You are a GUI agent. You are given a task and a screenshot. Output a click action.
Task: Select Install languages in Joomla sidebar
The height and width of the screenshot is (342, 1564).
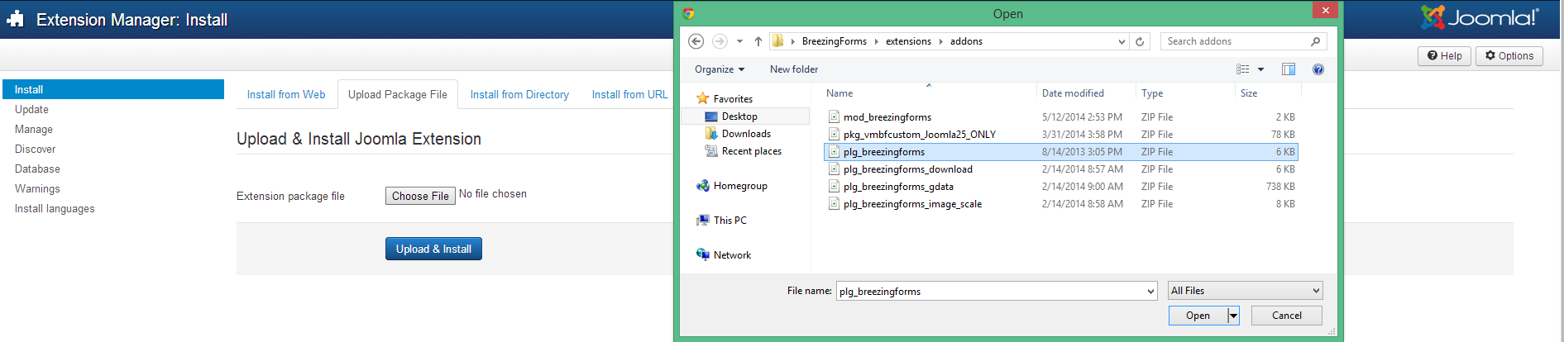click(x=55, y=208)
